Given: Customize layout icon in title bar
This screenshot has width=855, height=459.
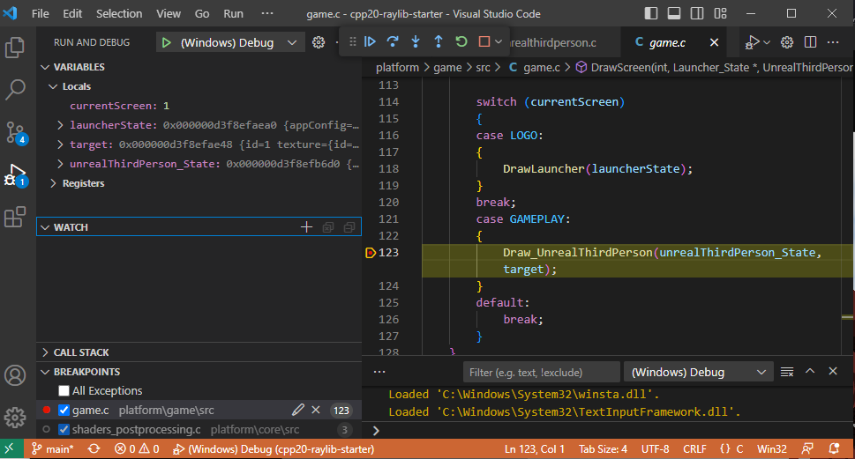Looking at the screenshot, I should click(720, 13).
